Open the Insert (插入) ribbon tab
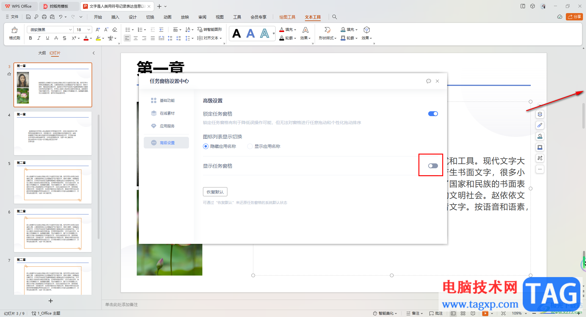586x317 pixels. [x=115, y=17]
